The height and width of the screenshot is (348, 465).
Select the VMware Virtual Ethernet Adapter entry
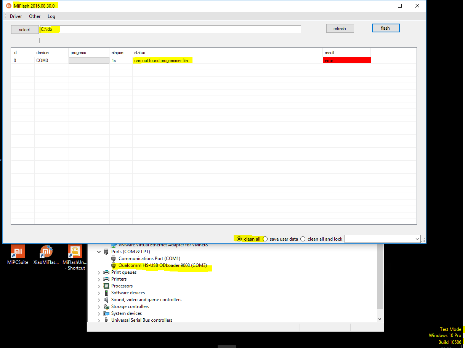click(x=163, y=245)
